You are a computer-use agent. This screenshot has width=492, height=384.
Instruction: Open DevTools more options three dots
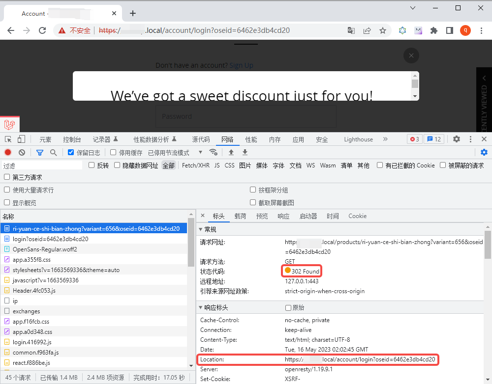coord(470,139)
